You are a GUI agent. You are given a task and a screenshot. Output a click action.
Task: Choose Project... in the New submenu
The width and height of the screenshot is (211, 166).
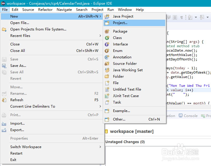134,23
